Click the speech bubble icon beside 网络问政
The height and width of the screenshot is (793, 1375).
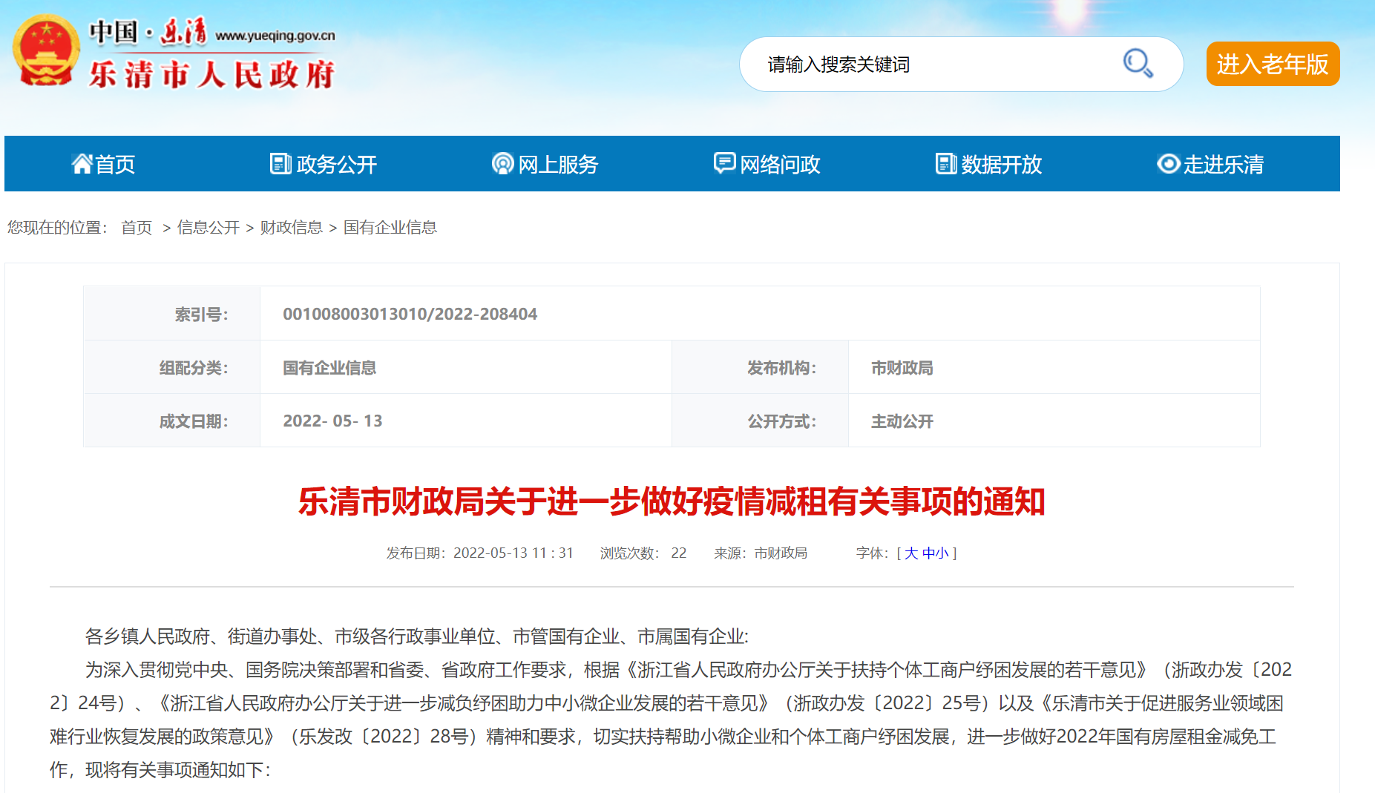[724, 162]
